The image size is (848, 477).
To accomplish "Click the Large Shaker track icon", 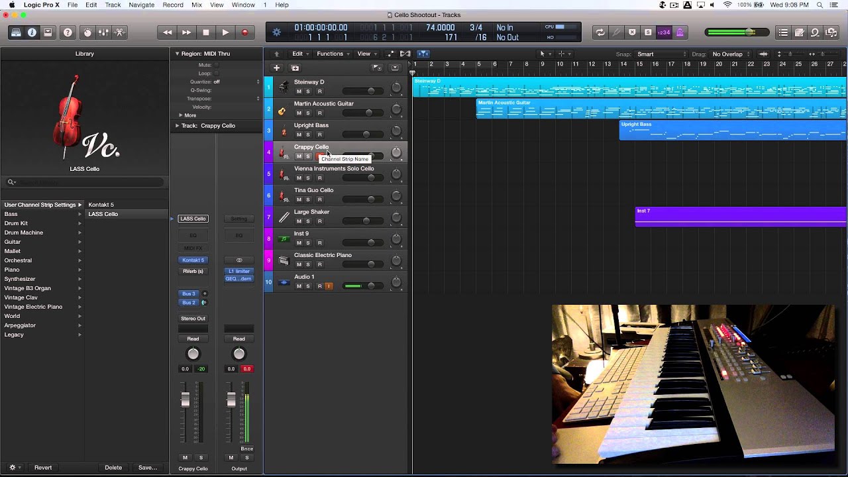I will [x=284, y=217].
